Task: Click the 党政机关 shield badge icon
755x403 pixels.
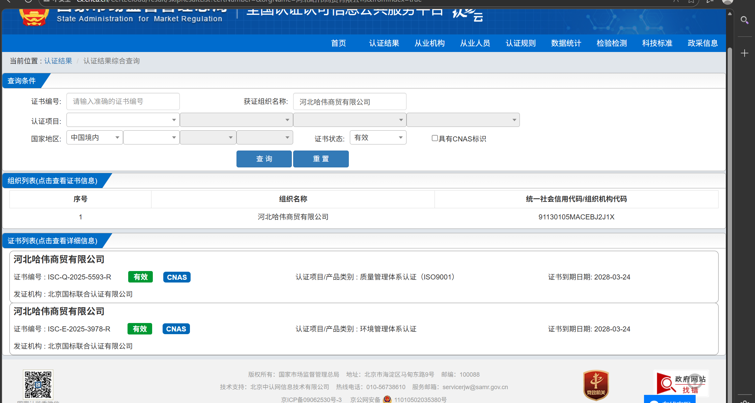Action: click(x=596, y=385)
